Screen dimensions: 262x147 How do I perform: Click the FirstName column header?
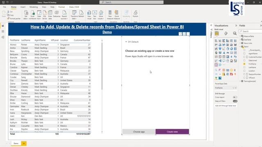(15, 40)
